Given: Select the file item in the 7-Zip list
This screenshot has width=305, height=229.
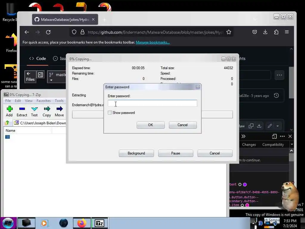Looking at the screenshot, I should coord(7,137).
